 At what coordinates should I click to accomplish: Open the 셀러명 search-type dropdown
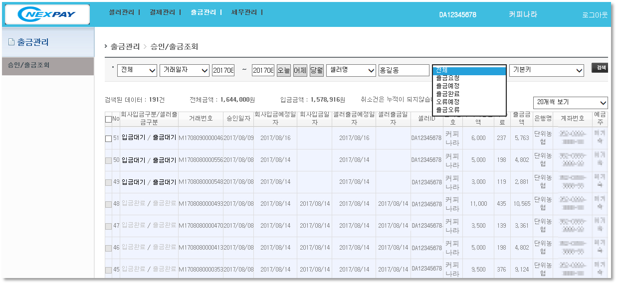(x=351, y=71)
